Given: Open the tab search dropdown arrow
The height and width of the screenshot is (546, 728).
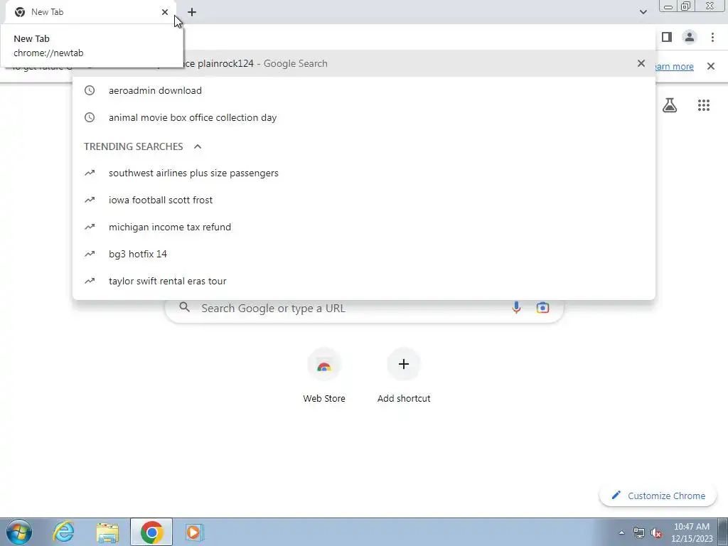Looking at the screenshot, I should coord(643,12).
